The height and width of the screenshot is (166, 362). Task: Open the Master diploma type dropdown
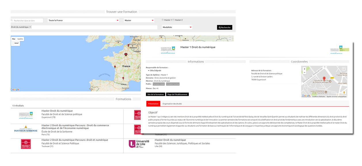tap(139, 20)
